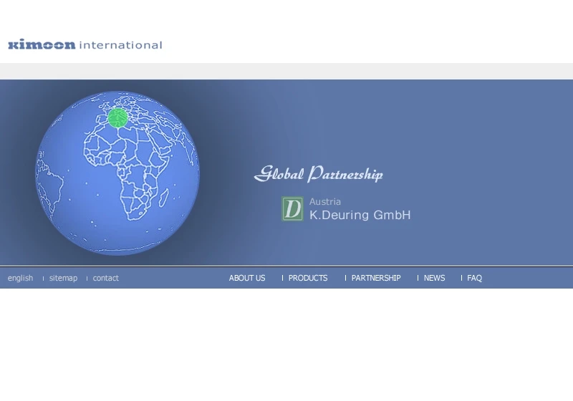Viewport: 573px width, 401px height.
Task: Click the green highlighted marker on the globe
Action: point(117,117)
